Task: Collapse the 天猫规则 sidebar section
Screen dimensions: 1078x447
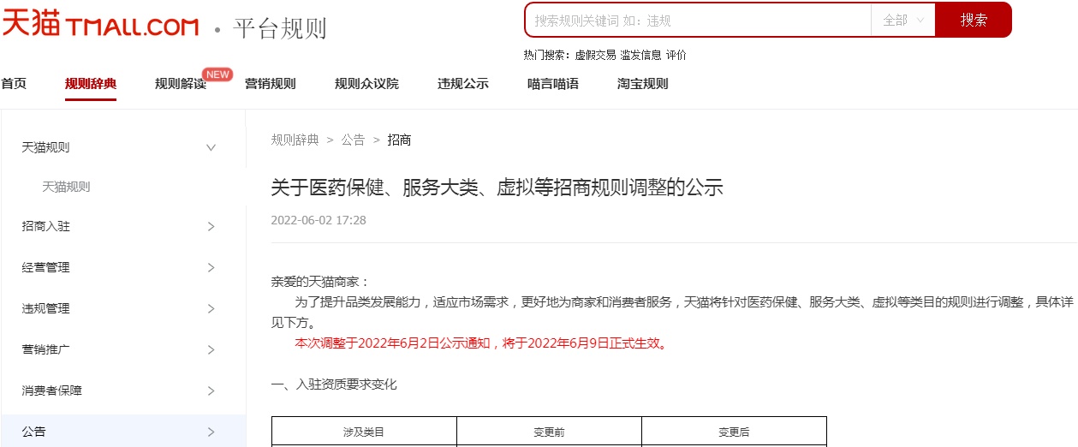Action: [211, 147]
